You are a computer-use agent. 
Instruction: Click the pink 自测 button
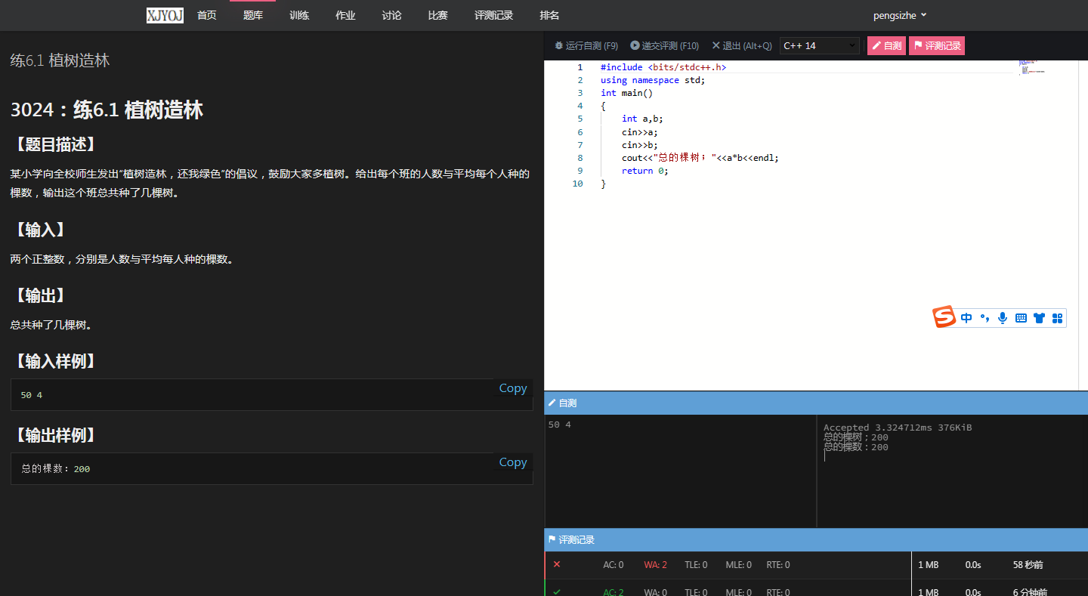[x=886, y=45]
